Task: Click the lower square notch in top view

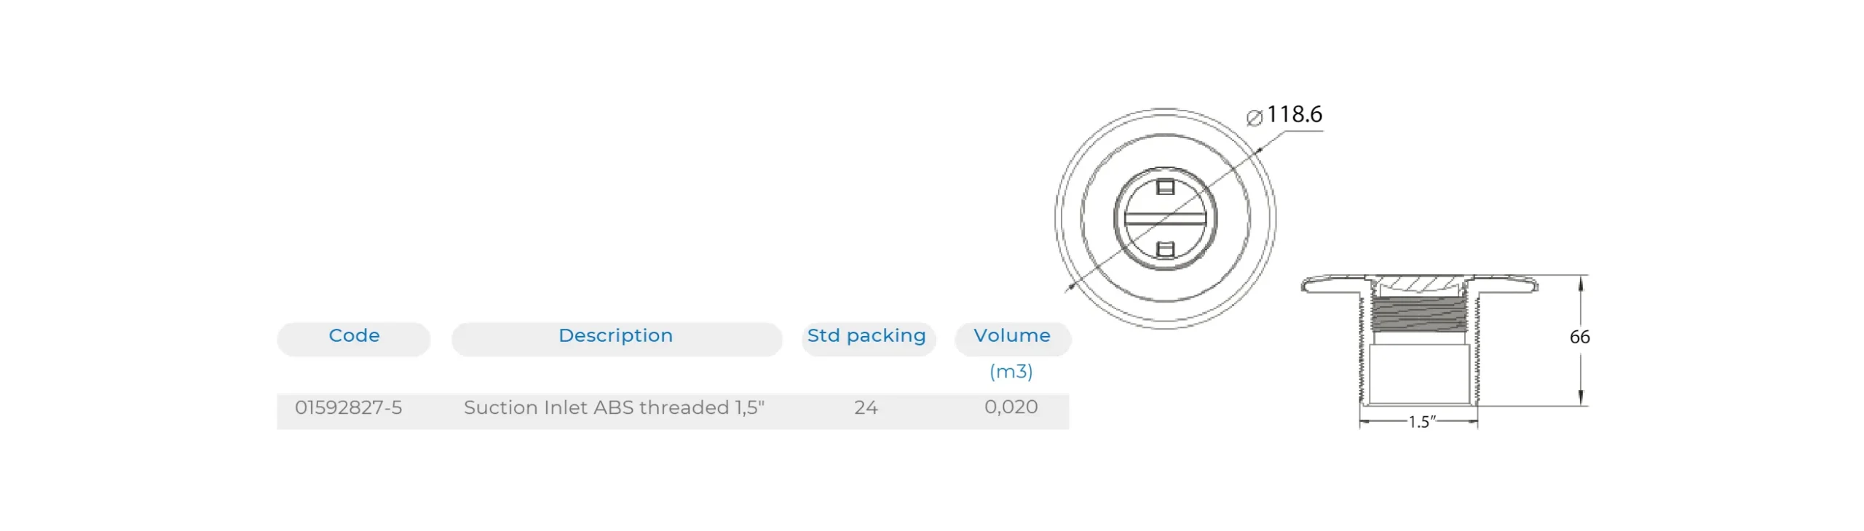Action: (1165, 249)
